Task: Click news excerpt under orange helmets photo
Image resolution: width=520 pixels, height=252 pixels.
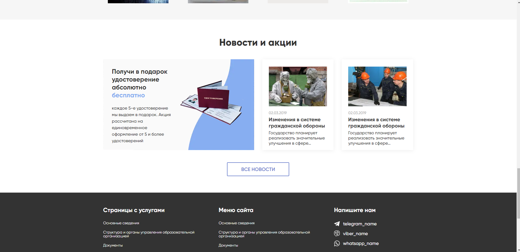Action: (x=376, y=138)
